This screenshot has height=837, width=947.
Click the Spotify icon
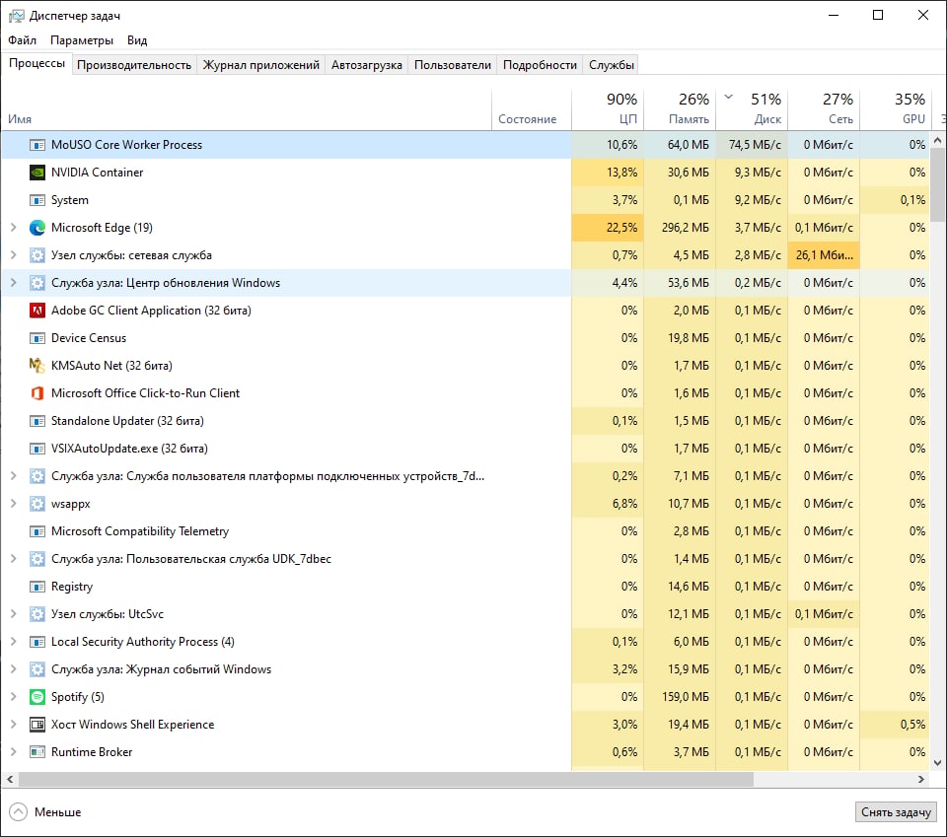pos(37,697)
